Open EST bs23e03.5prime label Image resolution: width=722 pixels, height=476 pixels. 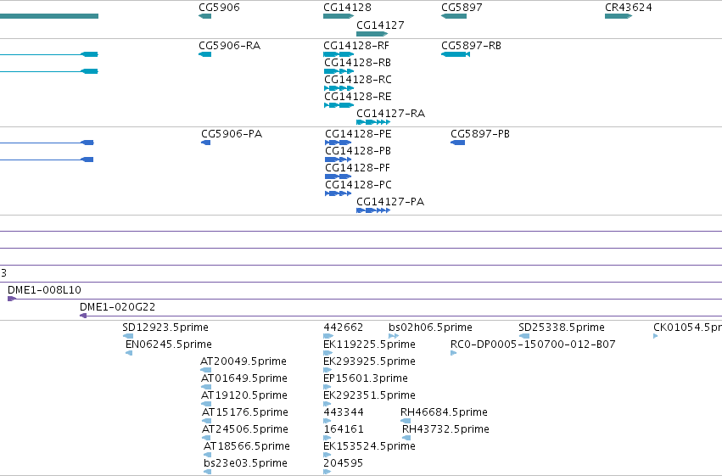click(245, 463)
